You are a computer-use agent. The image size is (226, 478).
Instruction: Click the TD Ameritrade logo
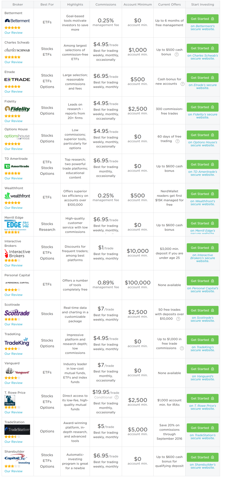(17, 166)
